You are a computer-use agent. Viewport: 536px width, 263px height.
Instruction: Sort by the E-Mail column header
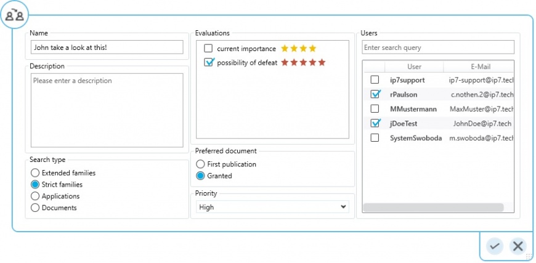(x=479, y=67)
